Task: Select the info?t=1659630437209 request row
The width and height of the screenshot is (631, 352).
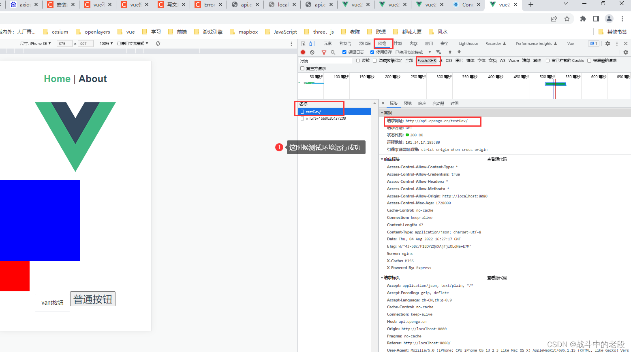Action: tap(335, 119)
